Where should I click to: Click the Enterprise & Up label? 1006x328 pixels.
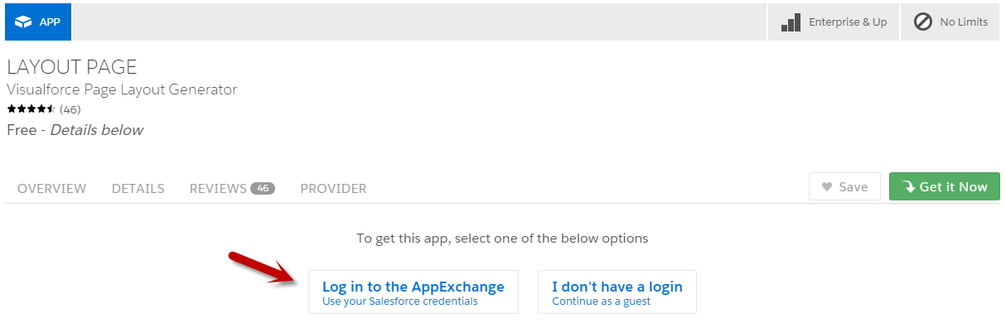848,22
